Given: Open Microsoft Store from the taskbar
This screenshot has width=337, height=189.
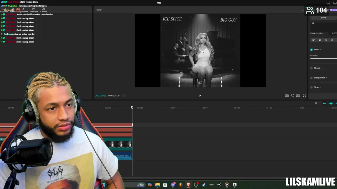Looking at the screenshot, I should click(x=165, y=185).
